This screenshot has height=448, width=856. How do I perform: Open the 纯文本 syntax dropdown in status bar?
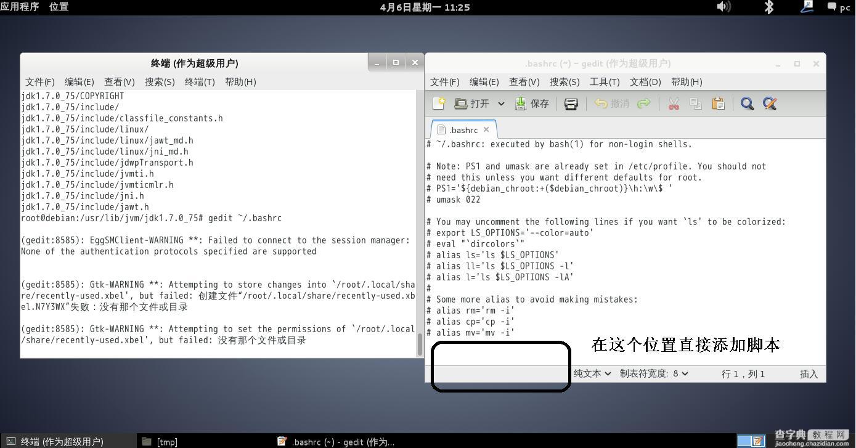tap(592, 373)
